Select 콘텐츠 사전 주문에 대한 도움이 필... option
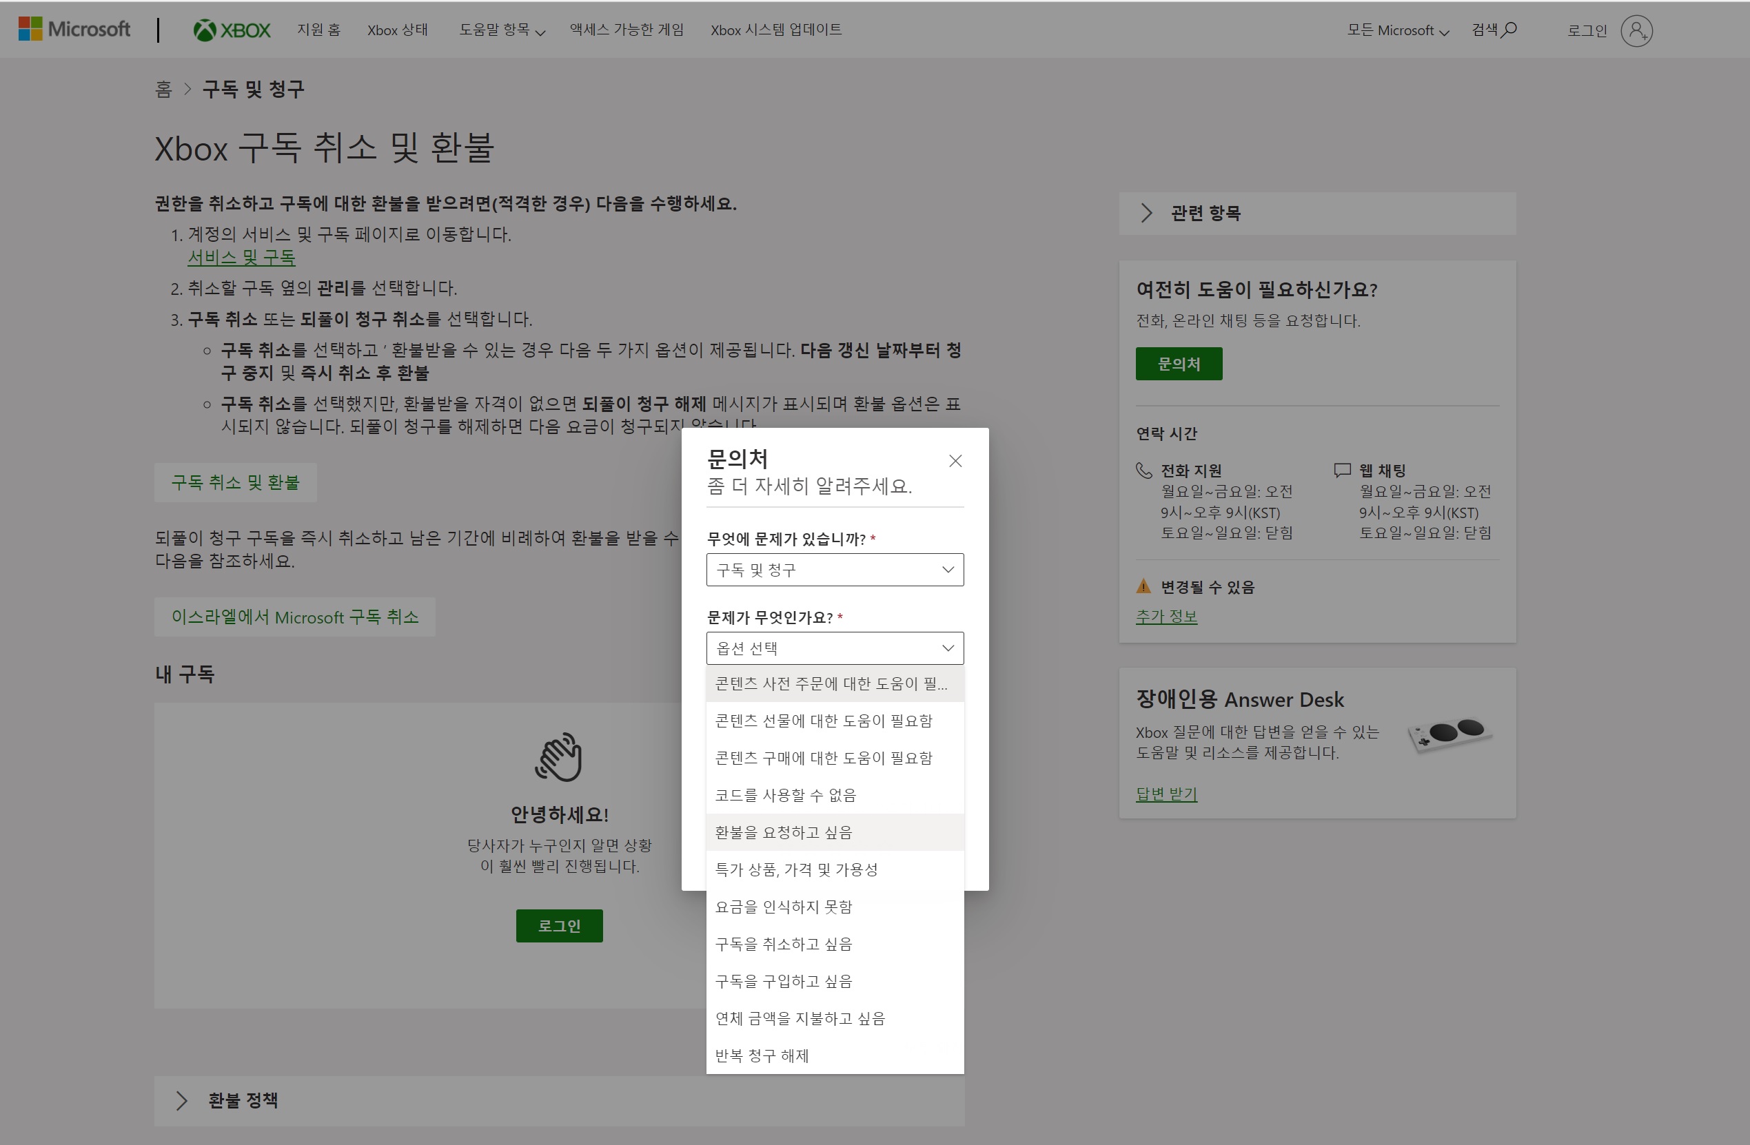The width and height of the screenshot is (1750, 1145). click(835, 683)
